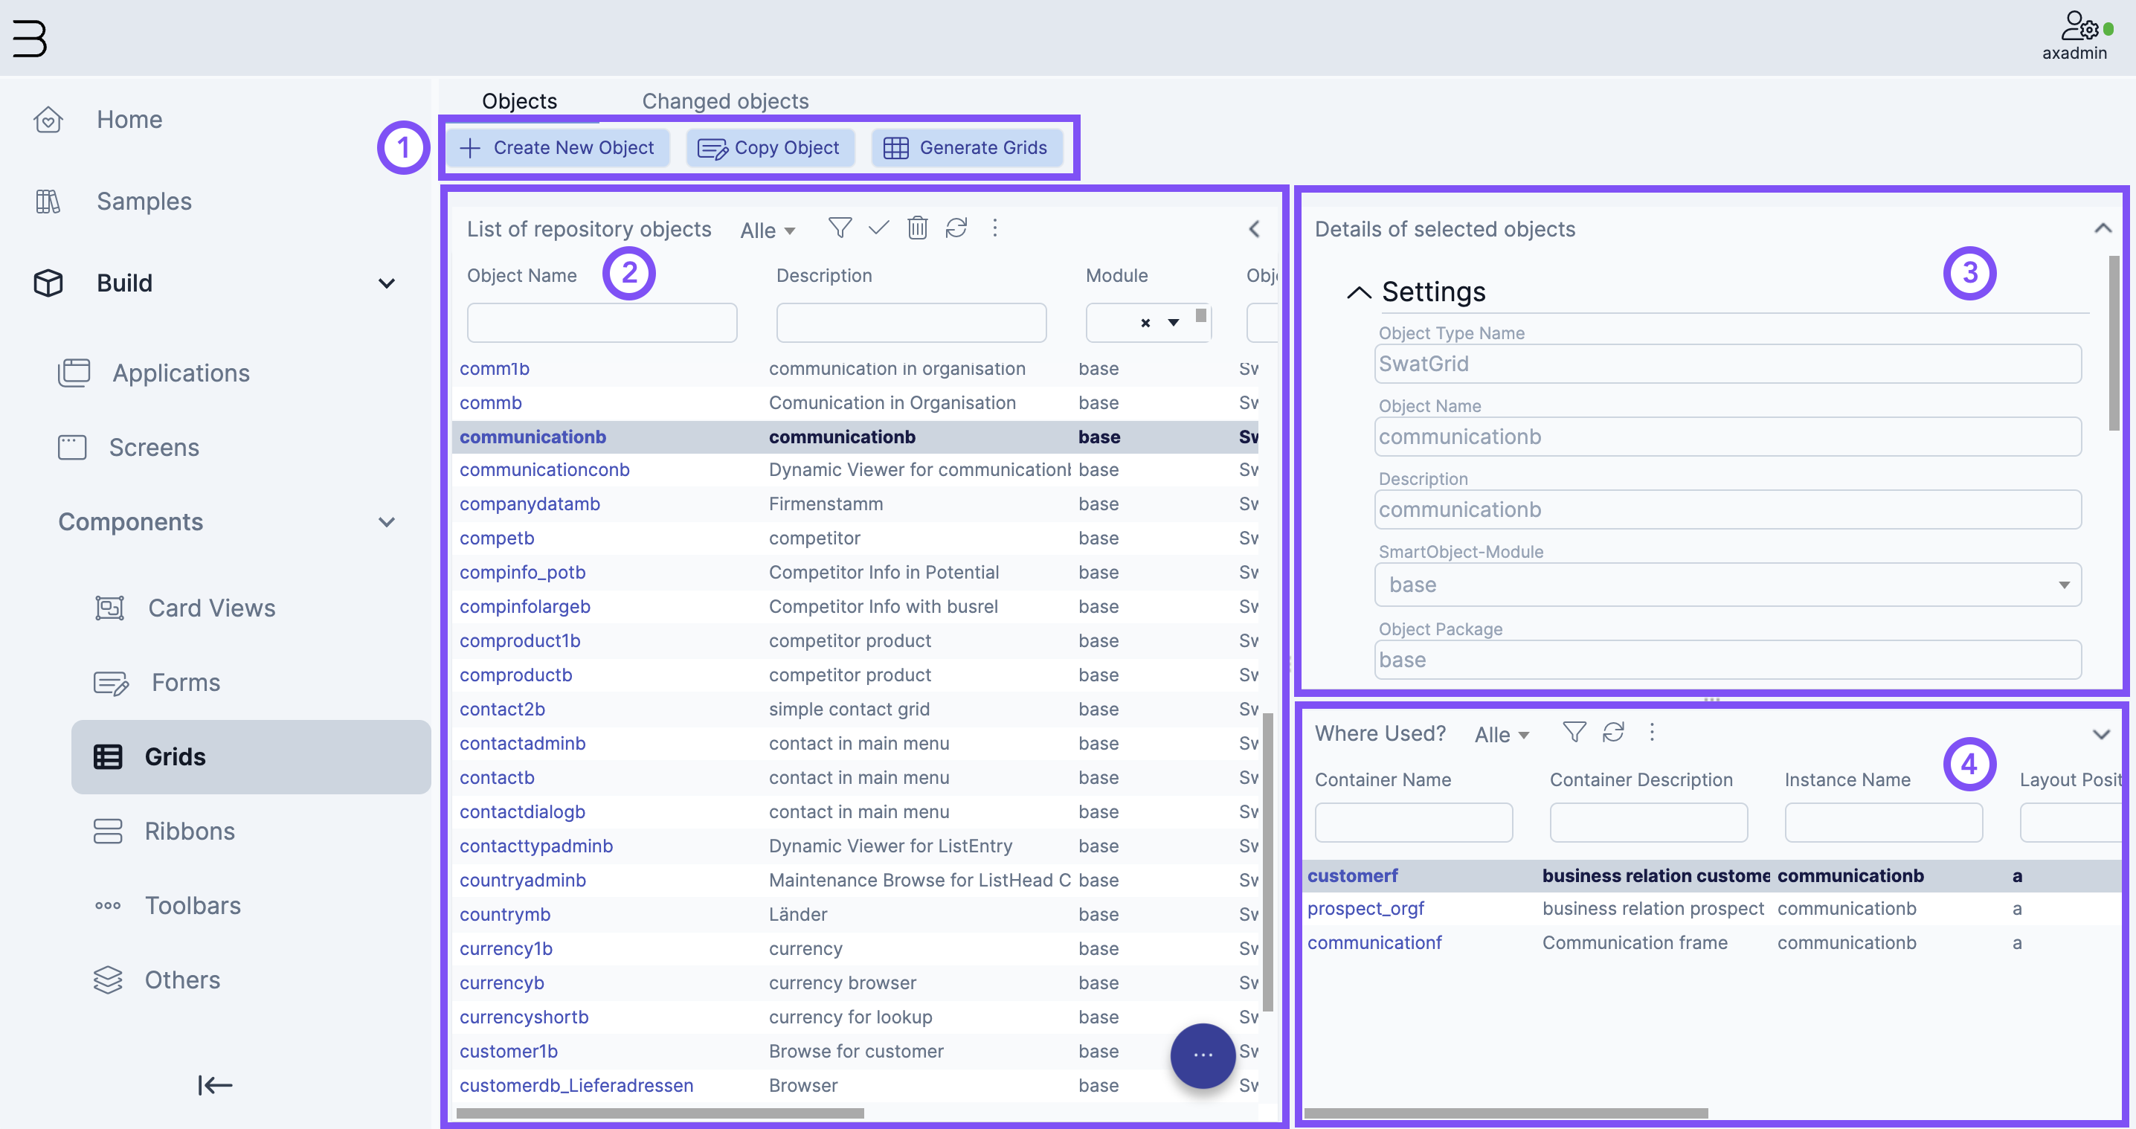Click the refresh icon in the objects list
Image resolution: width=2136 pixels, height=1129 pixels.
955,229
